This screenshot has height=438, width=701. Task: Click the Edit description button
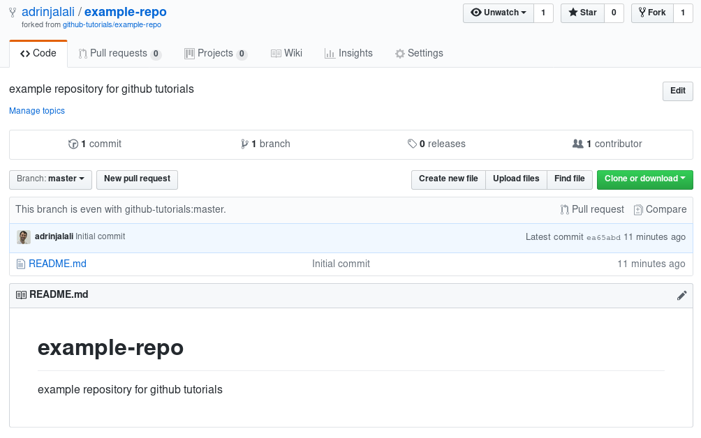678,91
